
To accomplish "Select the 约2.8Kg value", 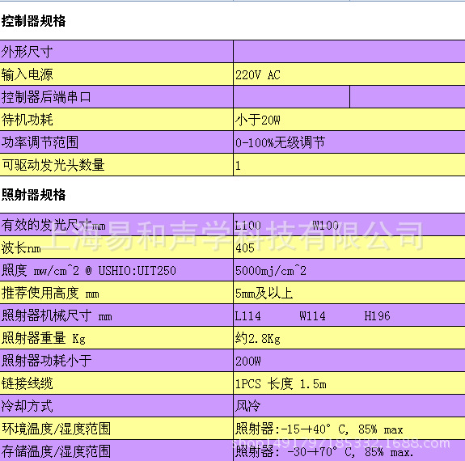I will tap(258, 339).
